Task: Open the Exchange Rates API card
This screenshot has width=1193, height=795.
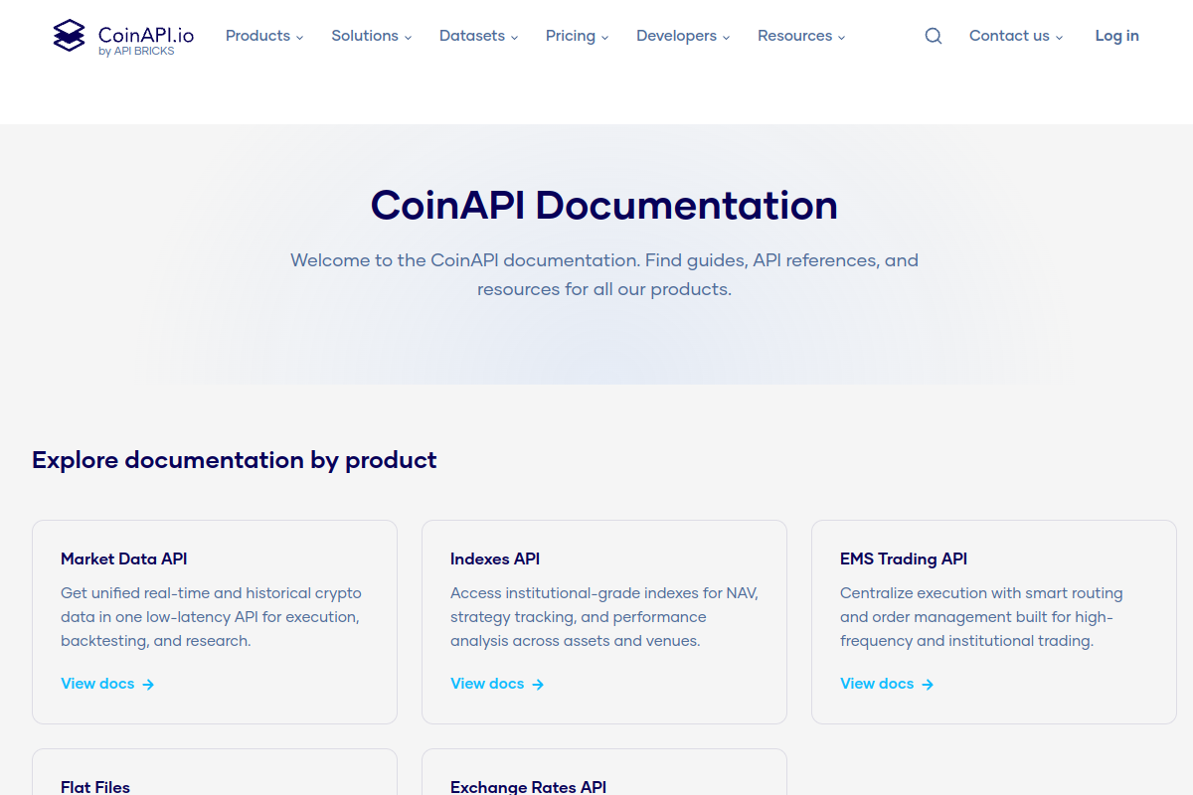Action: coord(604,772)
